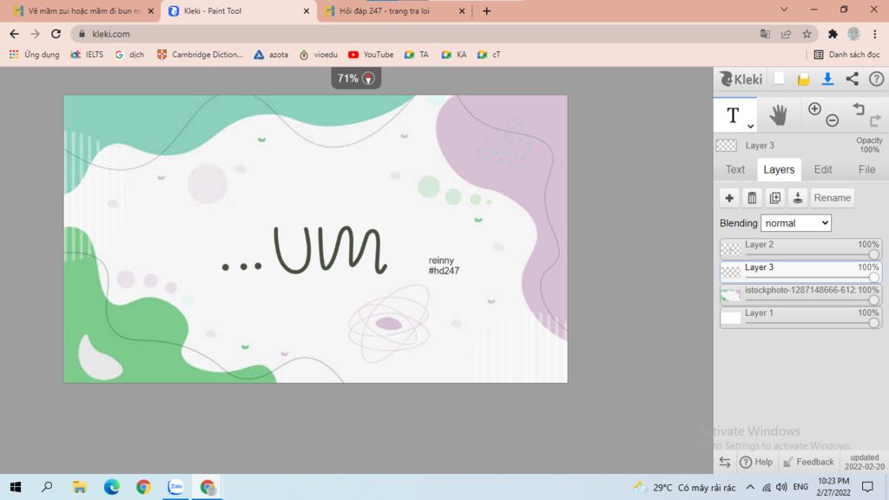Add a new layer
This screenshot has height=500, width=889.
pyautogui.click(x=729, y=198)
